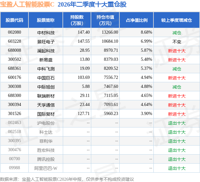Open stock code 002080

[14, 32]
